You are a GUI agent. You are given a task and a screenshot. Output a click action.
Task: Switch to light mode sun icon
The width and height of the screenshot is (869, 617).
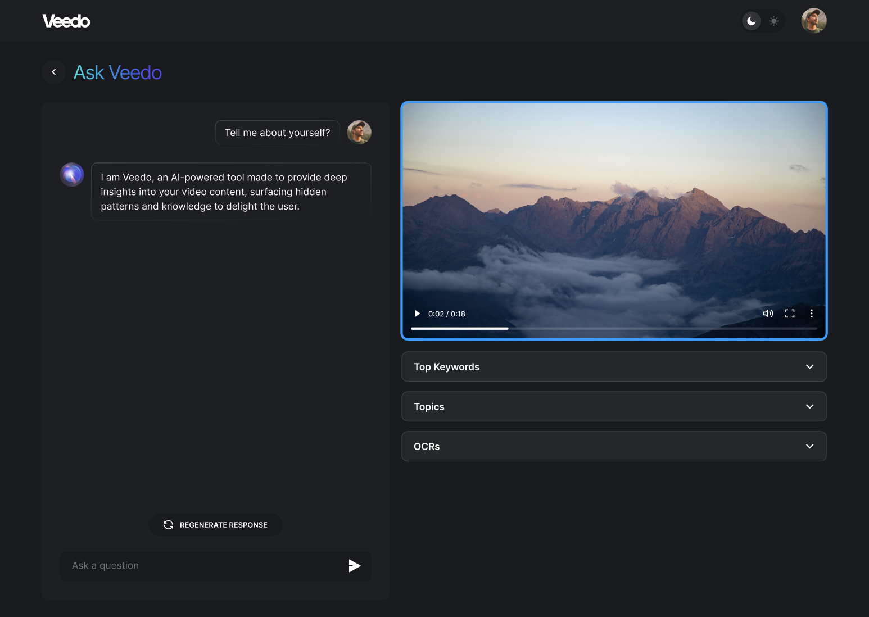click(774, 21)
